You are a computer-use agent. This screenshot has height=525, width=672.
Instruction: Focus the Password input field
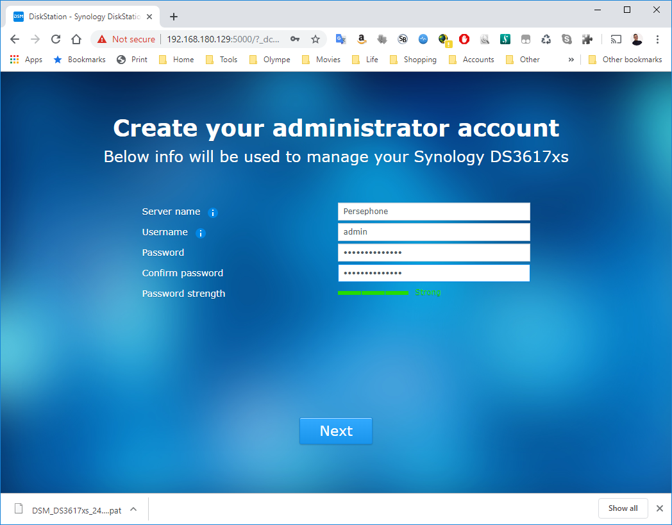point(433,253)
